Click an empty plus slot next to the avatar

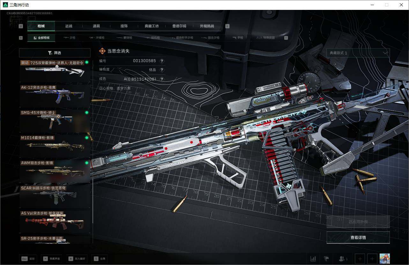tap(360, 259)
